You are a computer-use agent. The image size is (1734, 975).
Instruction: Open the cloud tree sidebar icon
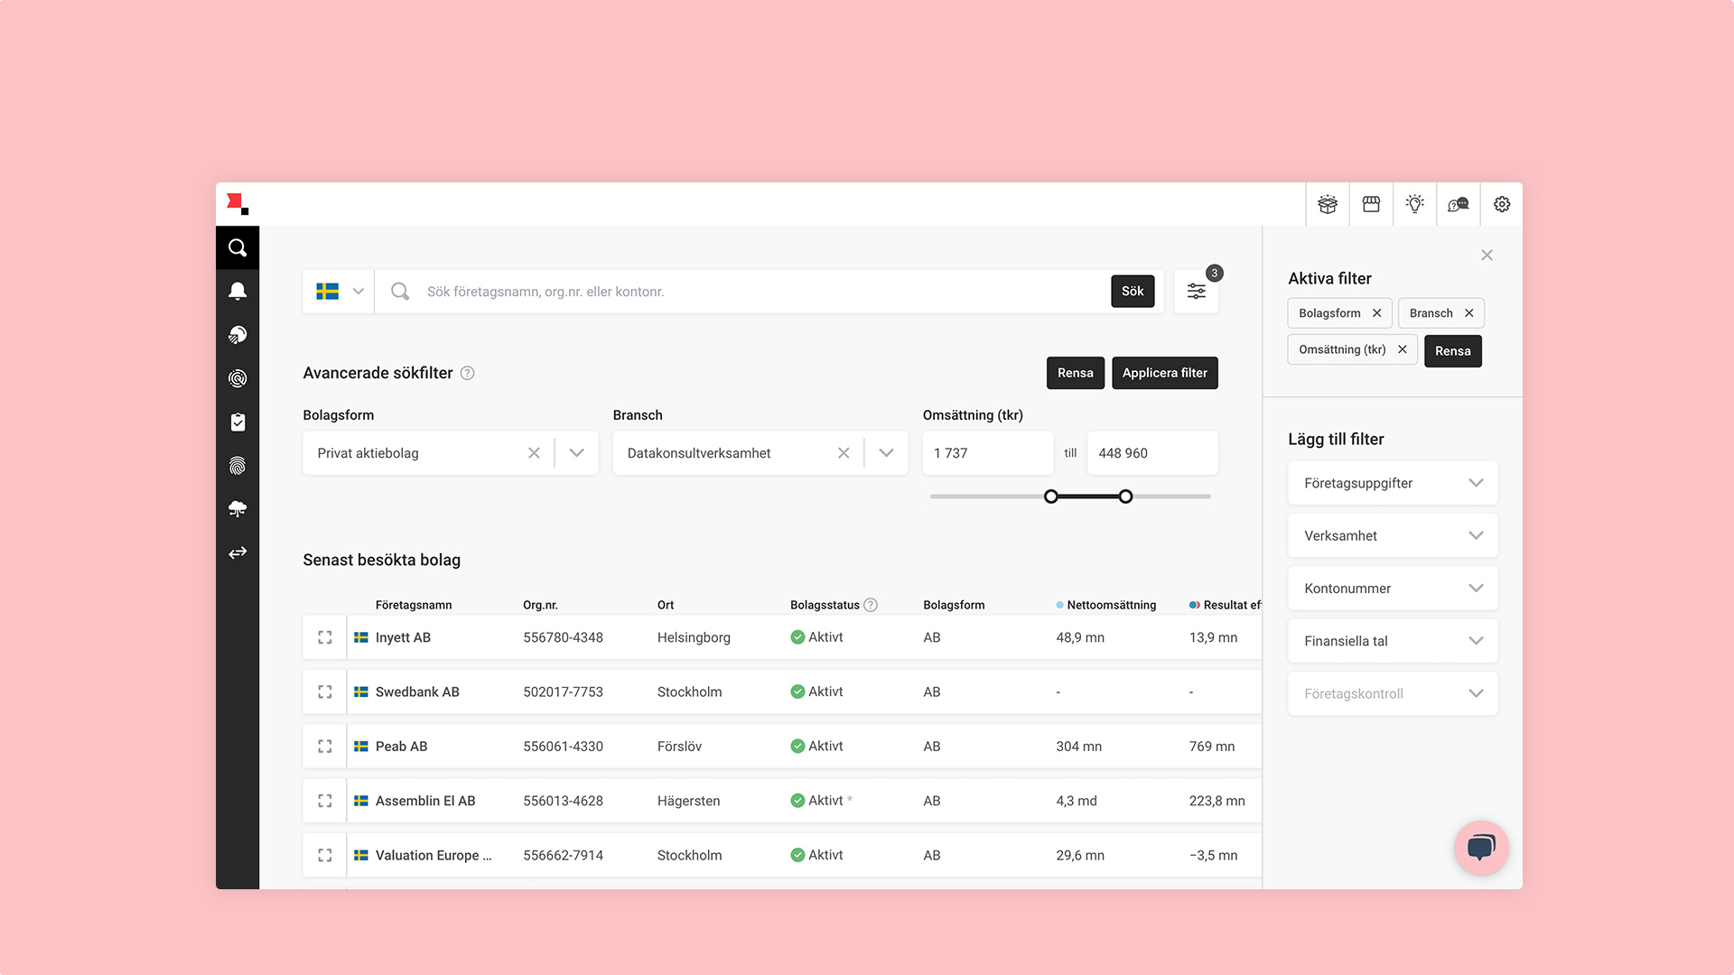238,509
